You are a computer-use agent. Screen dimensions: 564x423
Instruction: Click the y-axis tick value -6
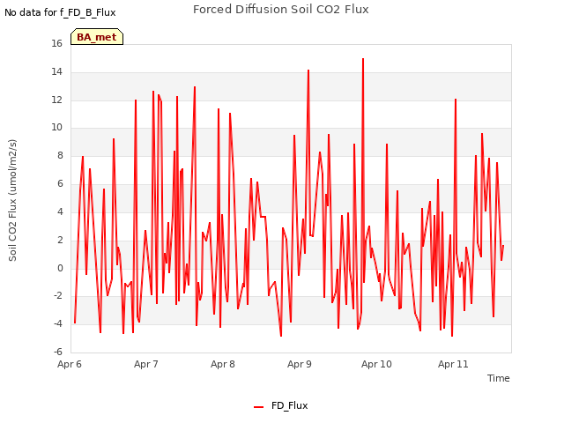pos(58,352)
